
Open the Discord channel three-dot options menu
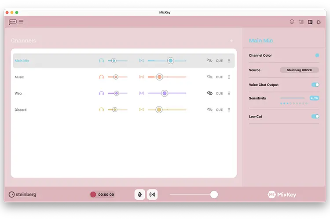pyautogui.click(x=229, y=110)
